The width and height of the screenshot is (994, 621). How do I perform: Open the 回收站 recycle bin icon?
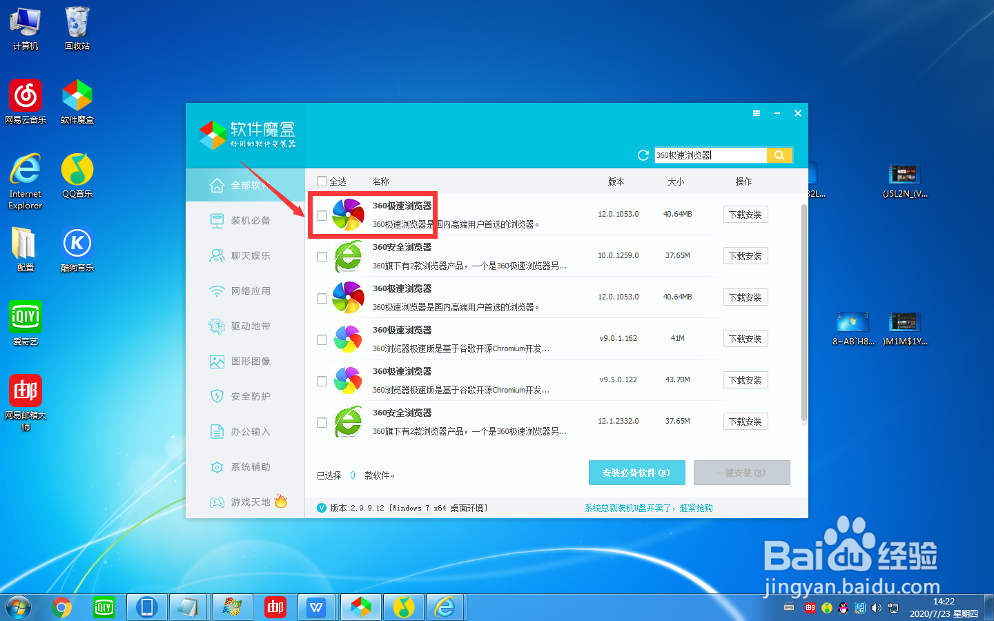click(77, 28)
